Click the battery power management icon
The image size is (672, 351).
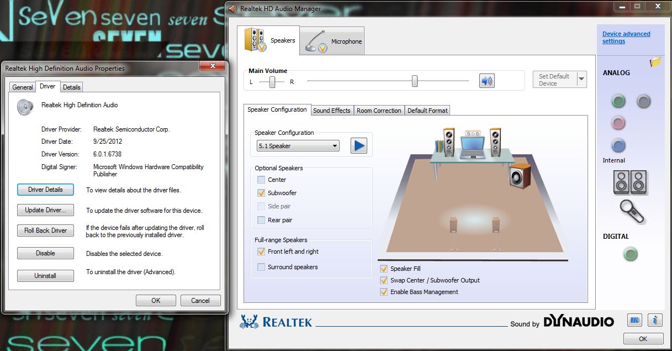click(x=634, y=320)
